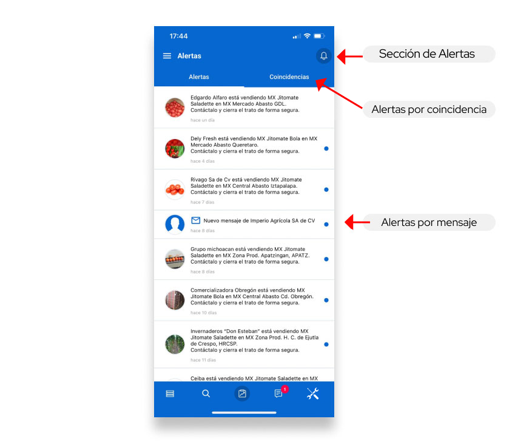Click unread dot on Dely Fresh alert
The height and width of the screenshot is (444, 515).
click(x=326, y=148)
